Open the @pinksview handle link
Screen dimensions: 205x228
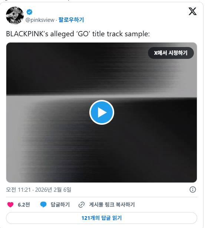[40, 20]
